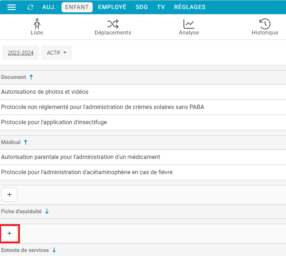
Task: Open the hamburger menu
Action: [12, 7]
